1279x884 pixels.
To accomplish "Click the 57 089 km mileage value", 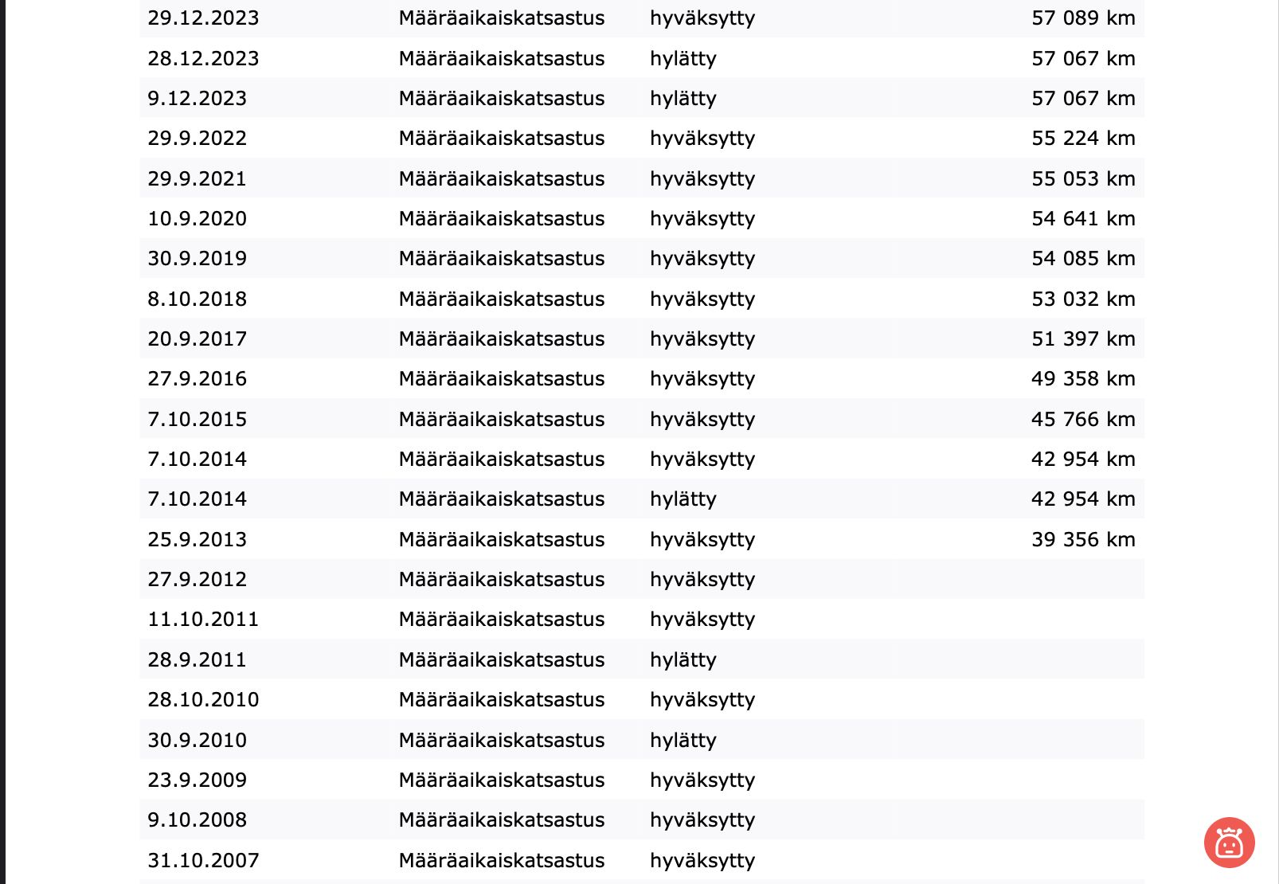I will pyautogui.click(x=1083, y=18).
